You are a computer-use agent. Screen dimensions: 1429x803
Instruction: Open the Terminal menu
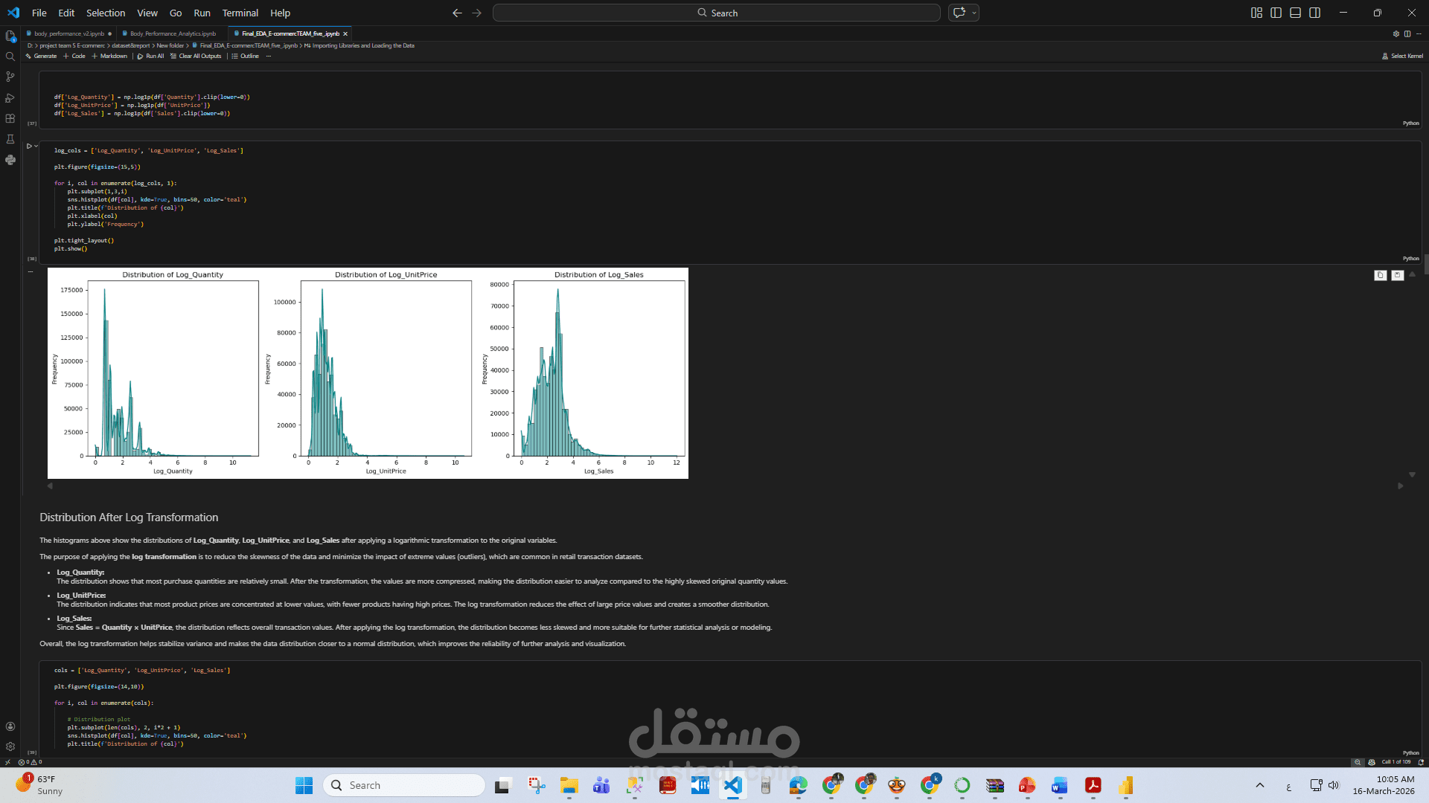(240, 13)
